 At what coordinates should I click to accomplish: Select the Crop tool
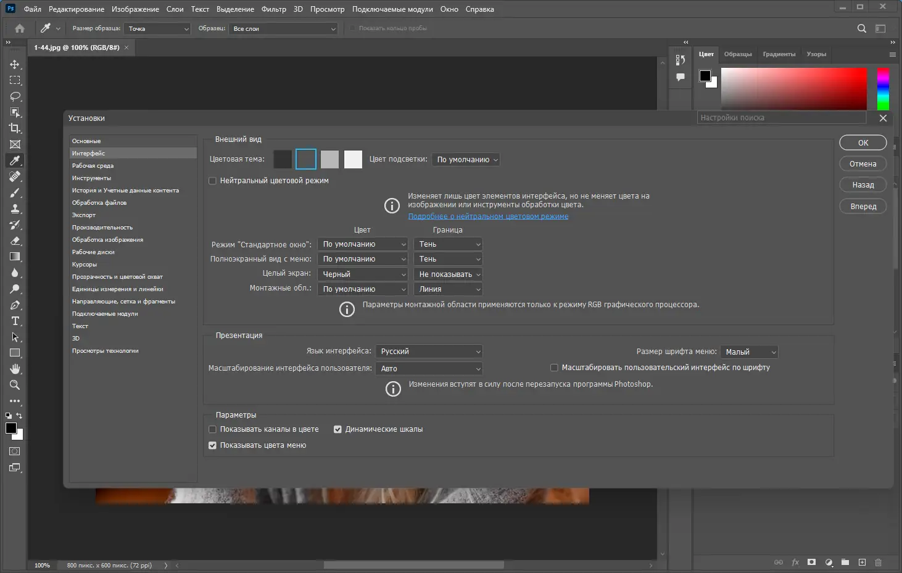(x=15, y=128)
